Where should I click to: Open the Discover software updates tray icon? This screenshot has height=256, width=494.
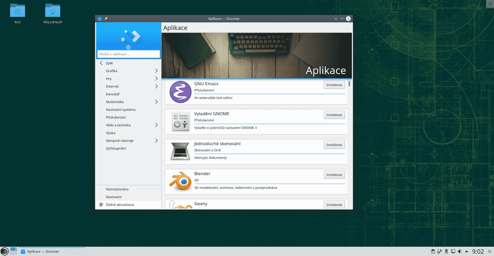point(439,251)
